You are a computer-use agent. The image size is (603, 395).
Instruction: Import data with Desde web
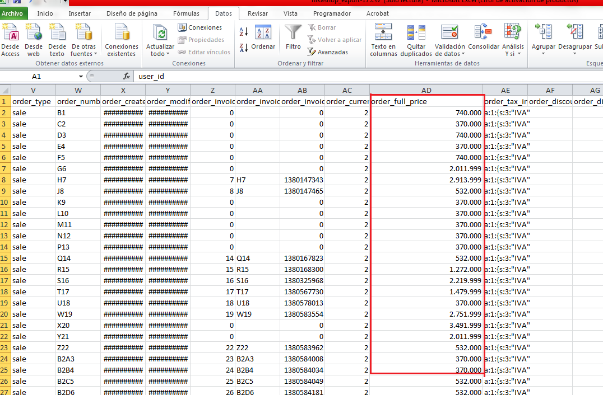click(34, 40)
